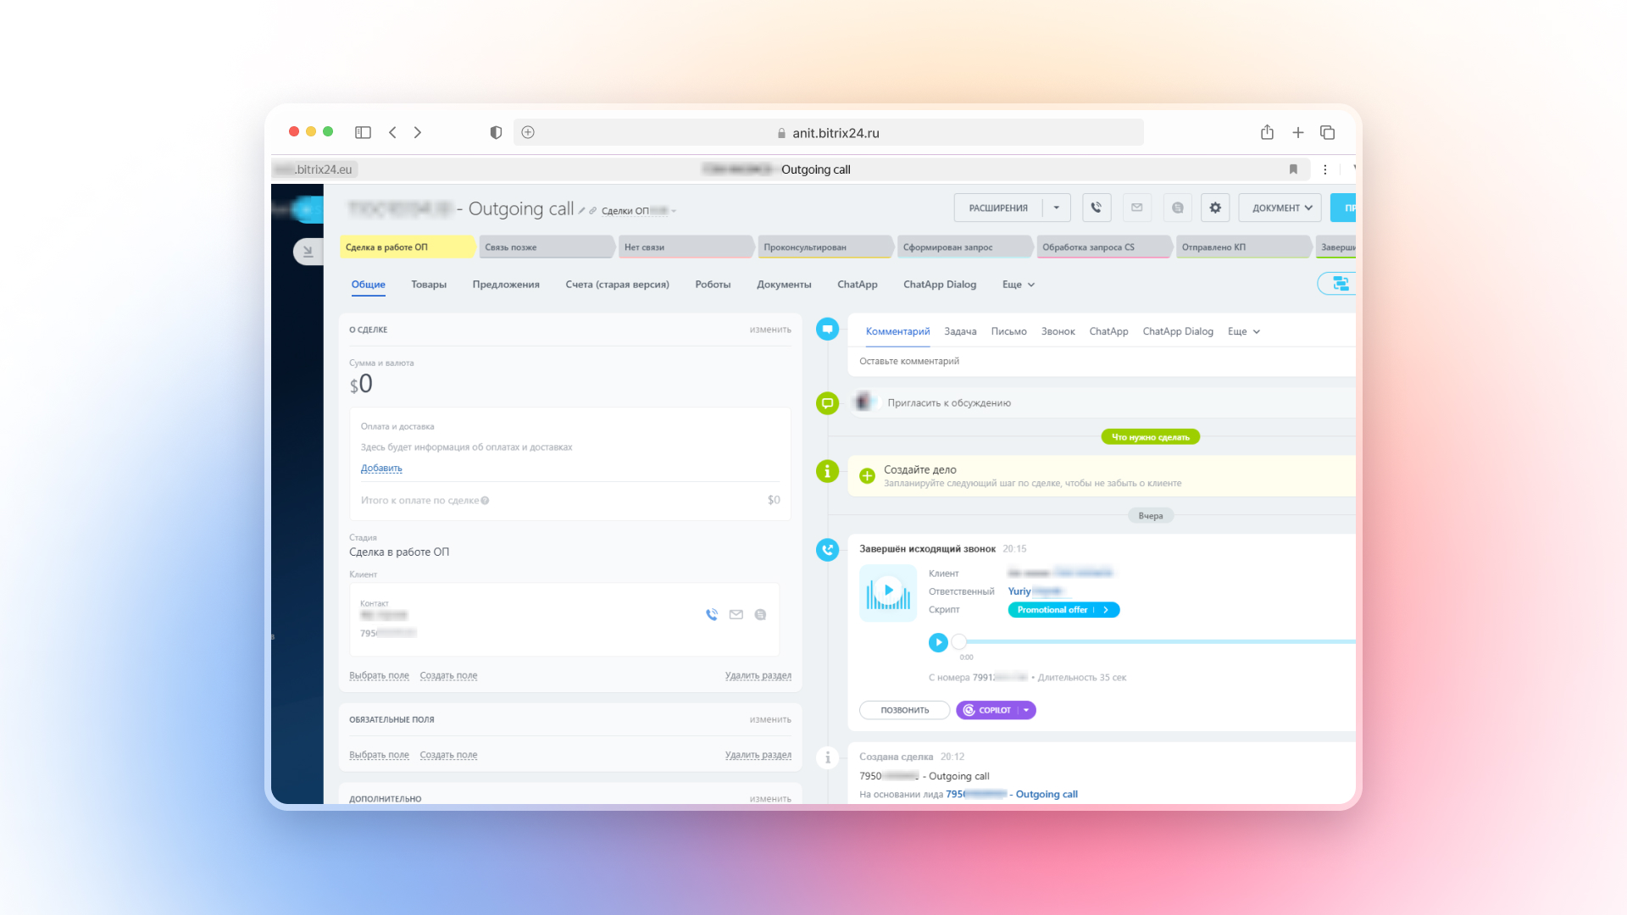Click the Safari share icon

(x=1267, y=132)
